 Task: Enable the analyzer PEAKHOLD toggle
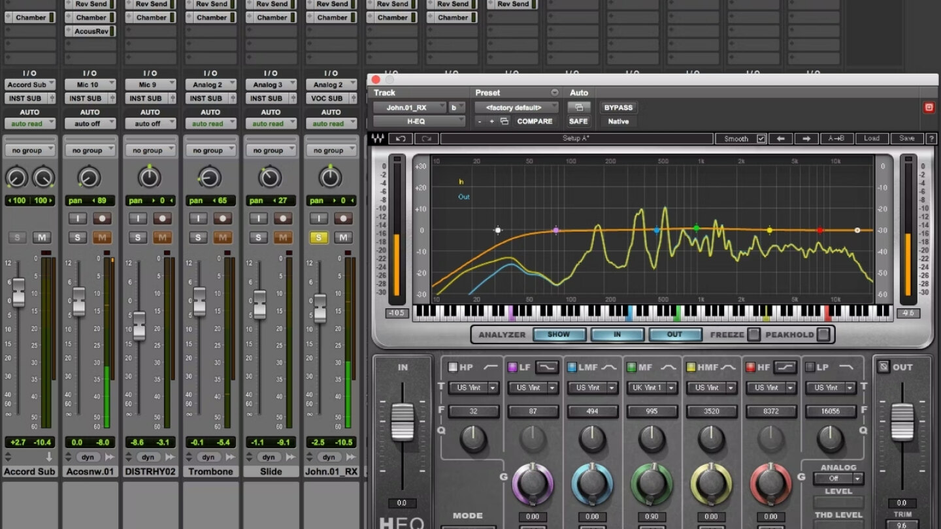pos(823,334)
